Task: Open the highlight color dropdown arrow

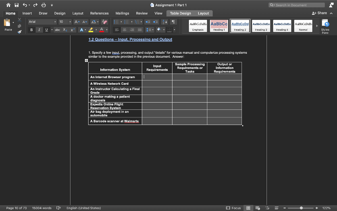Action: pos(96,30)
